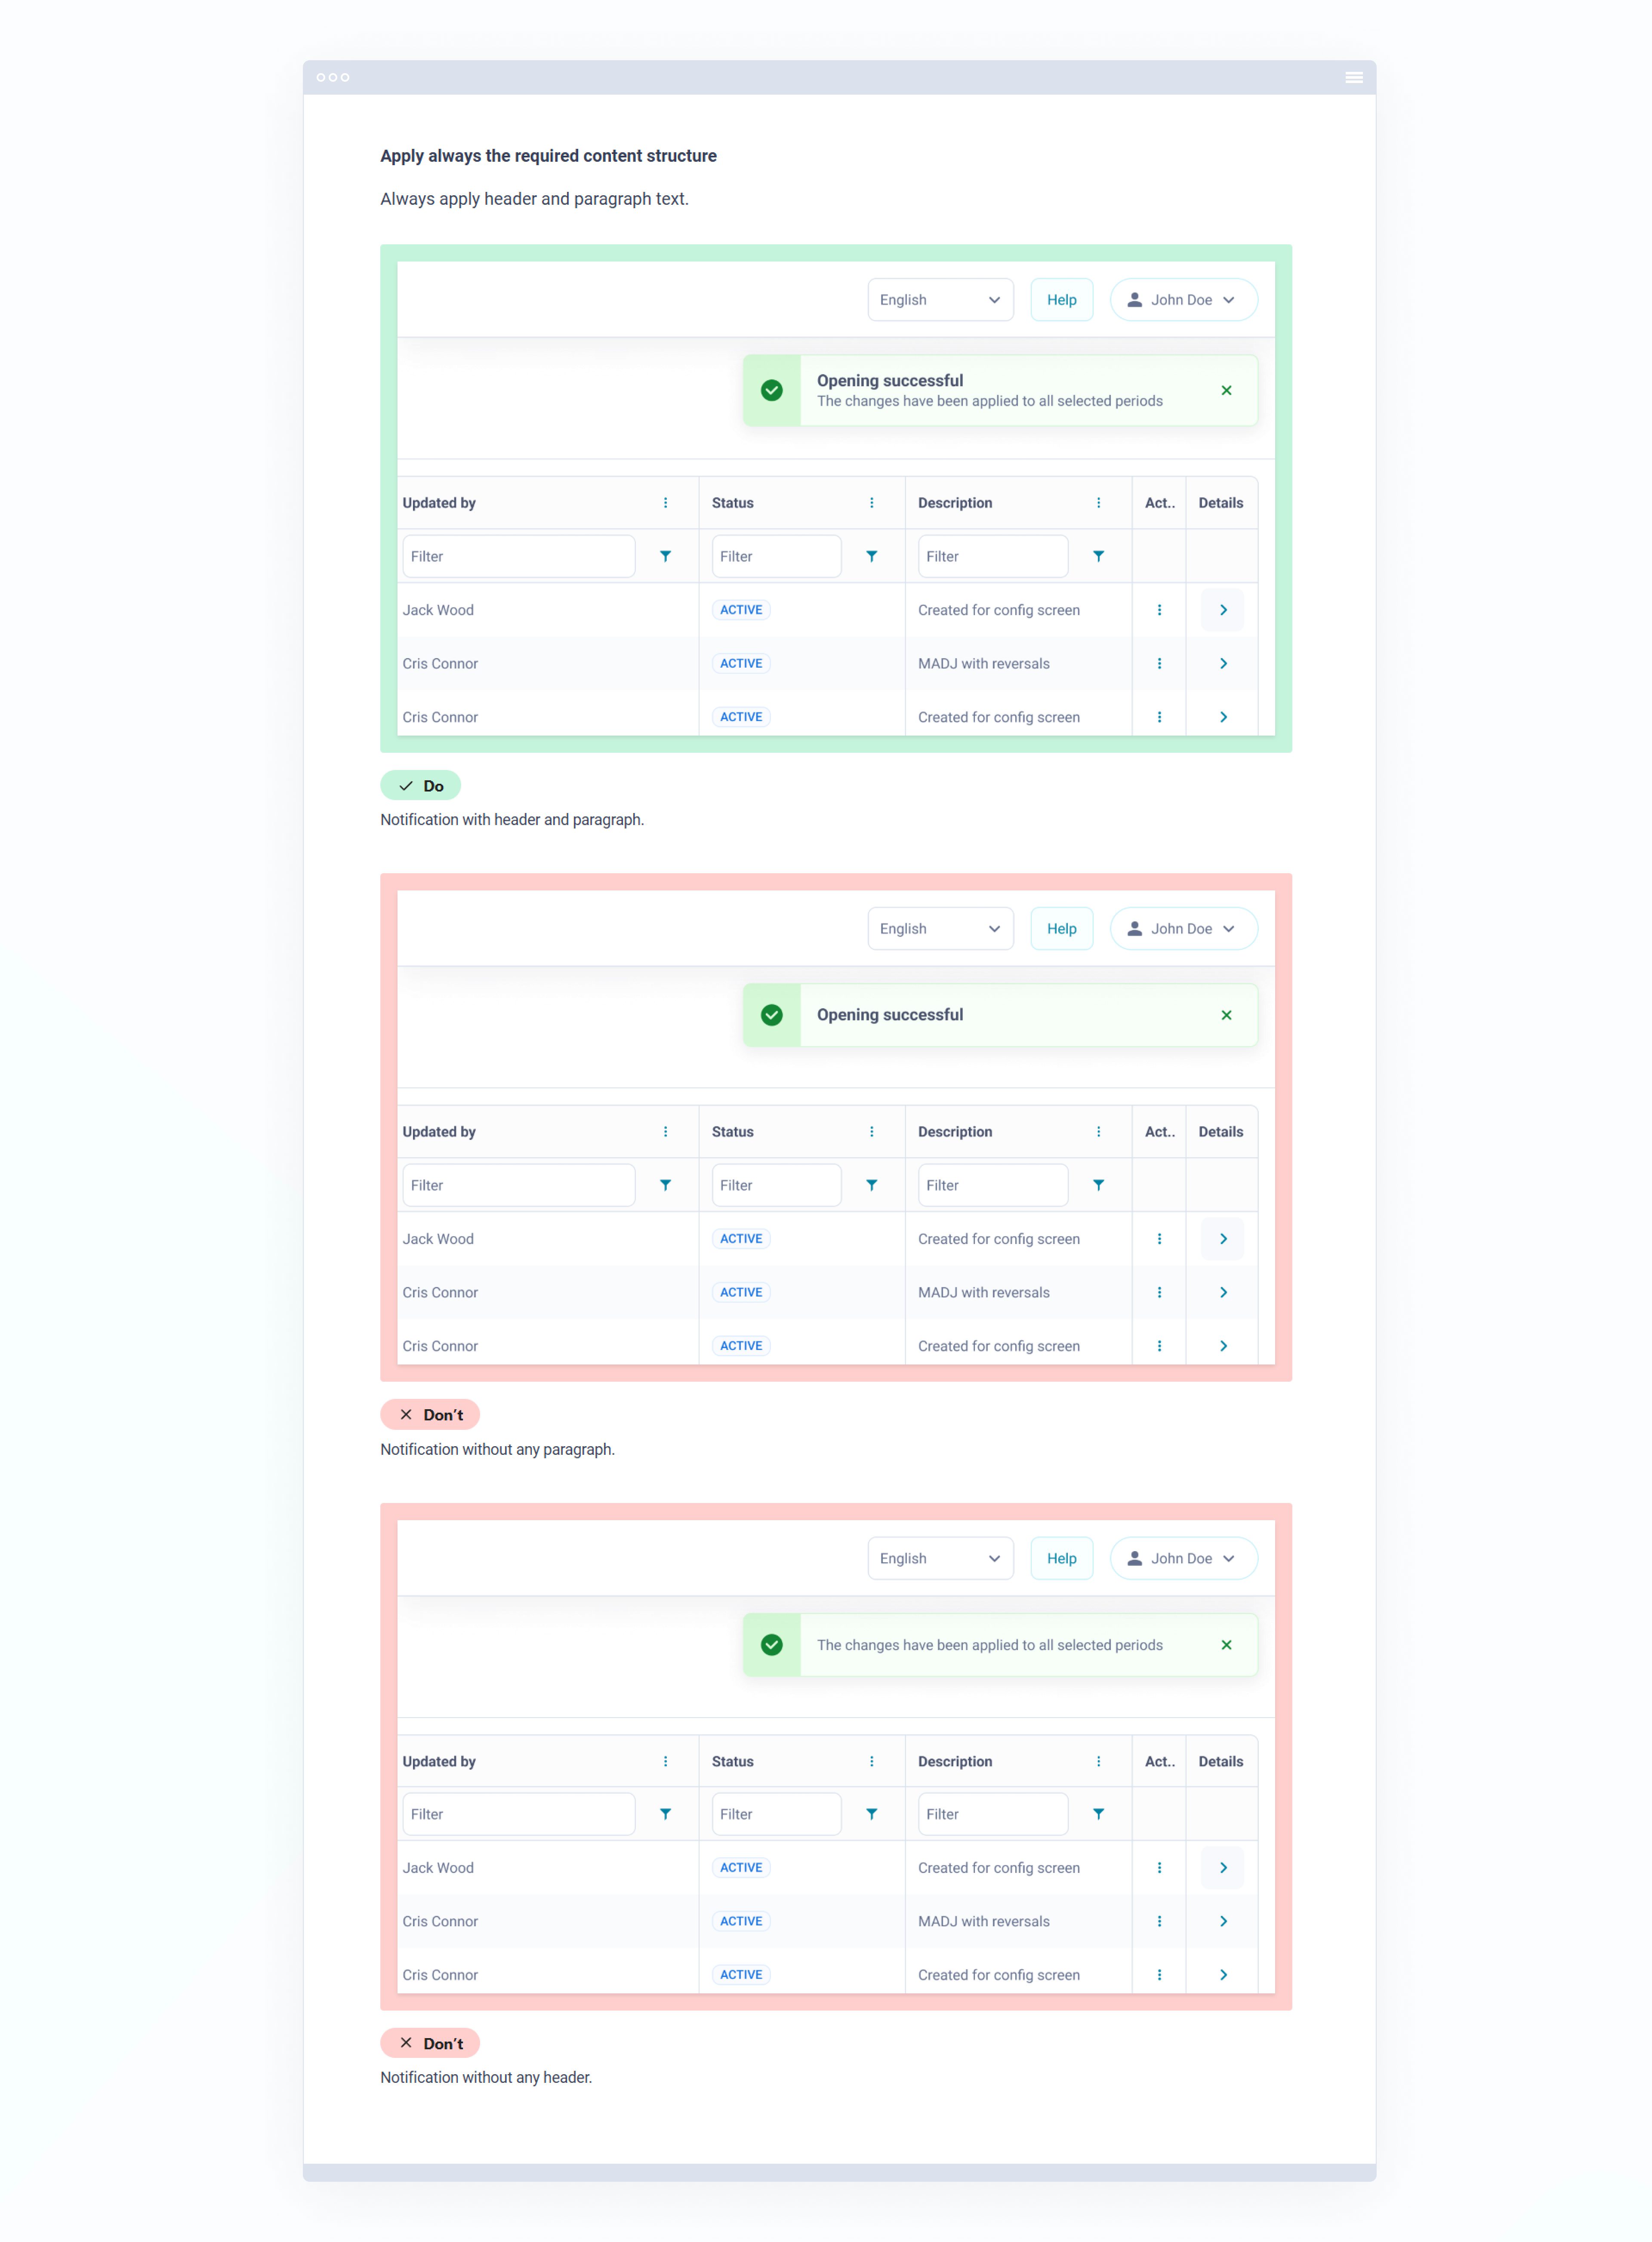
Task: Close the notification that has no header
Action: pos(1226,1645)
